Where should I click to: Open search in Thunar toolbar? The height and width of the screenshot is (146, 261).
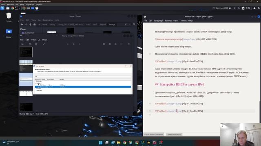(134, 24)
